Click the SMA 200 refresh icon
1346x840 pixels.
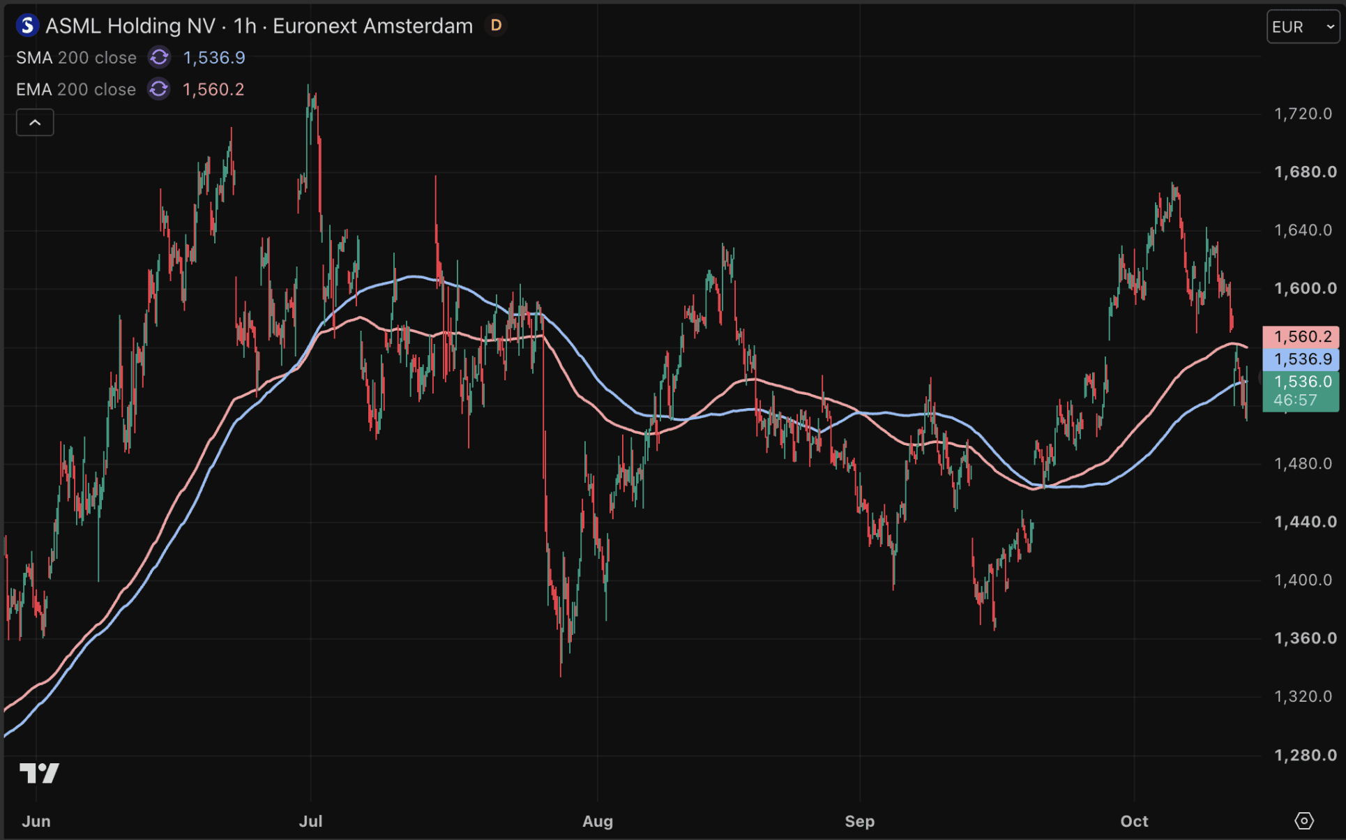tap(159, 57)
